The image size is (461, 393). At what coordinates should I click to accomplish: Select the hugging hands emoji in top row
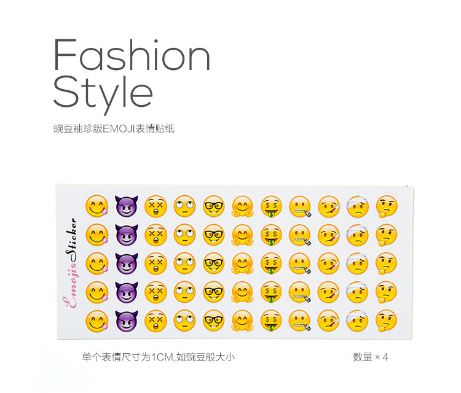[242, 206]
